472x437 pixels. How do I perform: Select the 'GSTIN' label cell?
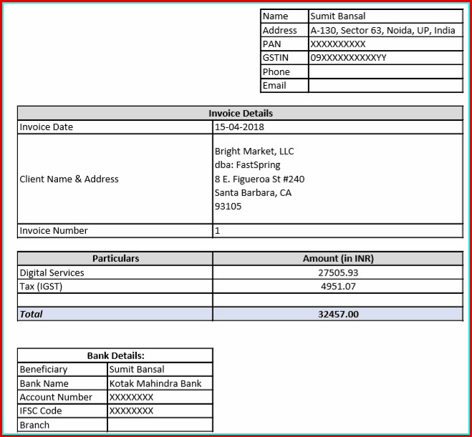tap(284, 58)
